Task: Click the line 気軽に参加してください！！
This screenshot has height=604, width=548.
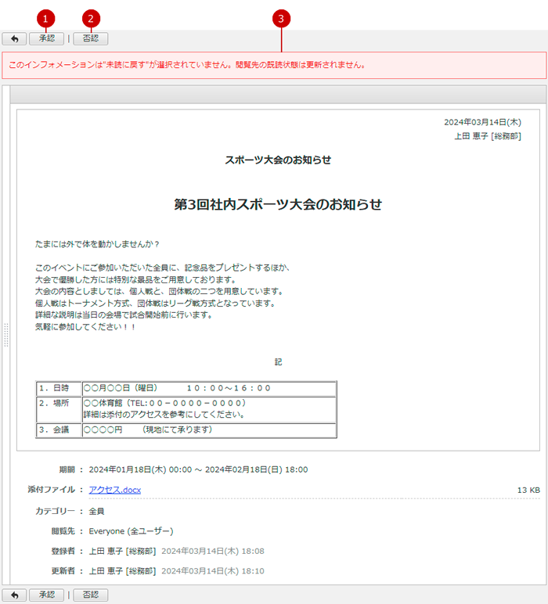Action: point(85,327)
